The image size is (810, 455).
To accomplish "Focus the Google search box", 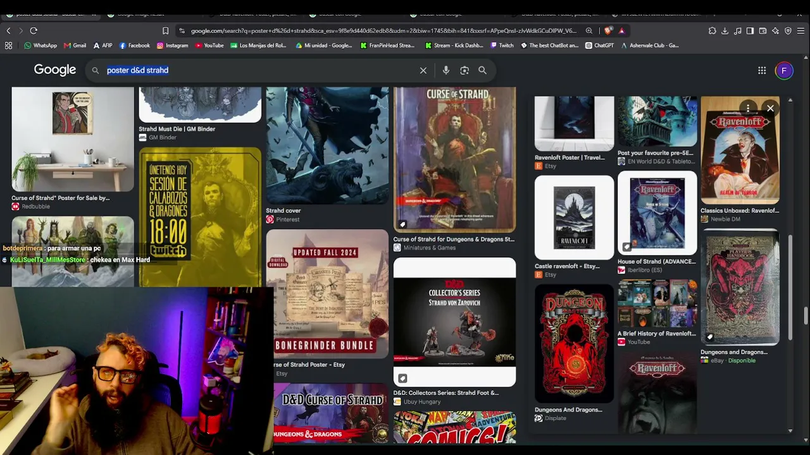I will click(x=259, y=70).
